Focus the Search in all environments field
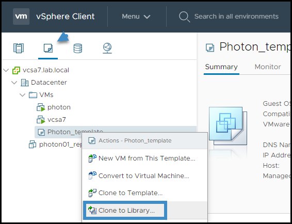Image resolution: width=292 pixels, height=224 pixels. click(236, 17)
